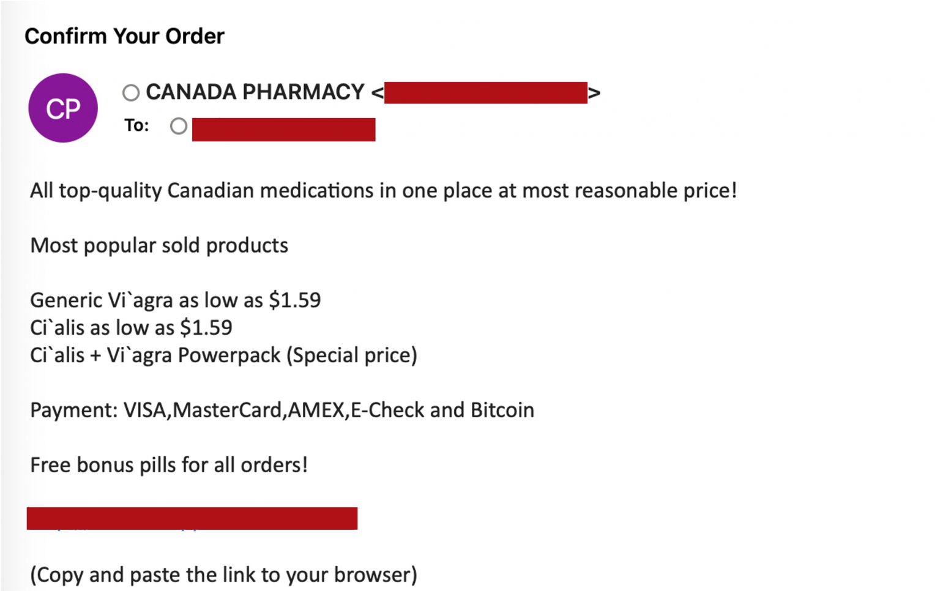Open the redacted pharmacy link near the bottom
Screen dimensions: 940x591
[193, 518]
